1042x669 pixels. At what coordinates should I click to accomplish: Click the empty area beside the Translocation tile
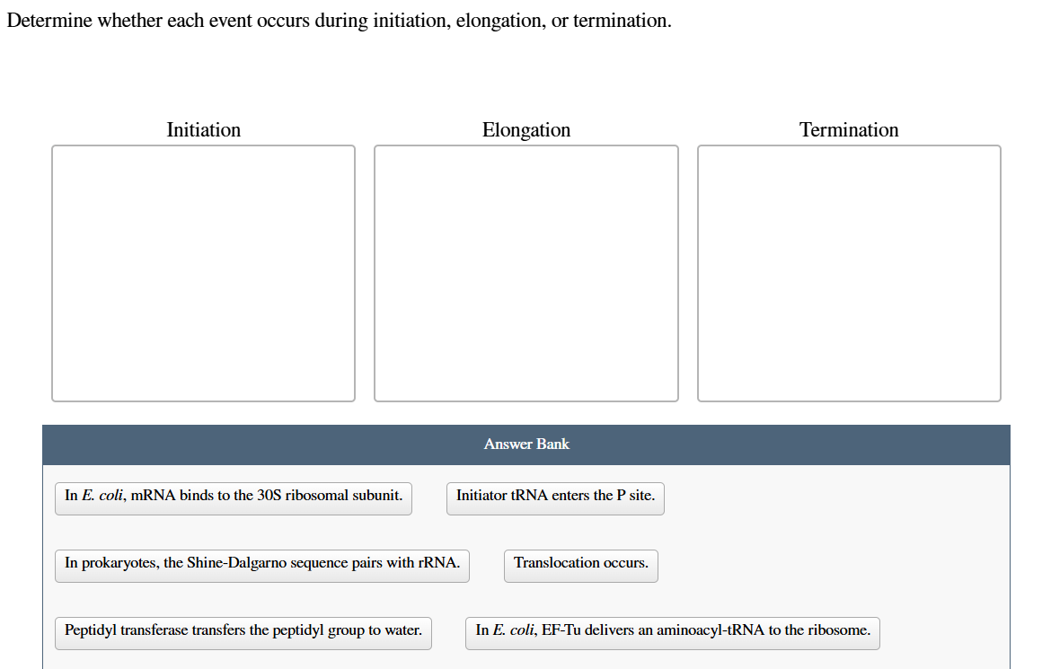[x=808, y=565]
